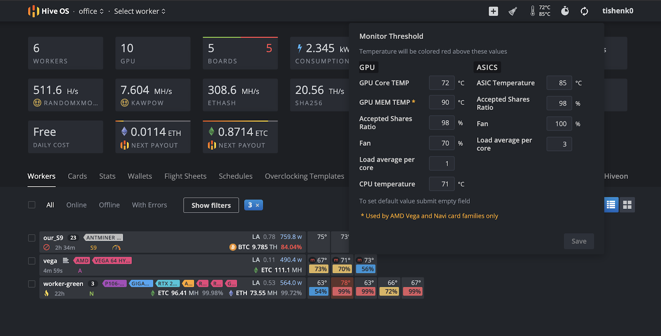661x336 pixels.
Task: Edit the GPU Fan threshold field
Action: [442, 143]
